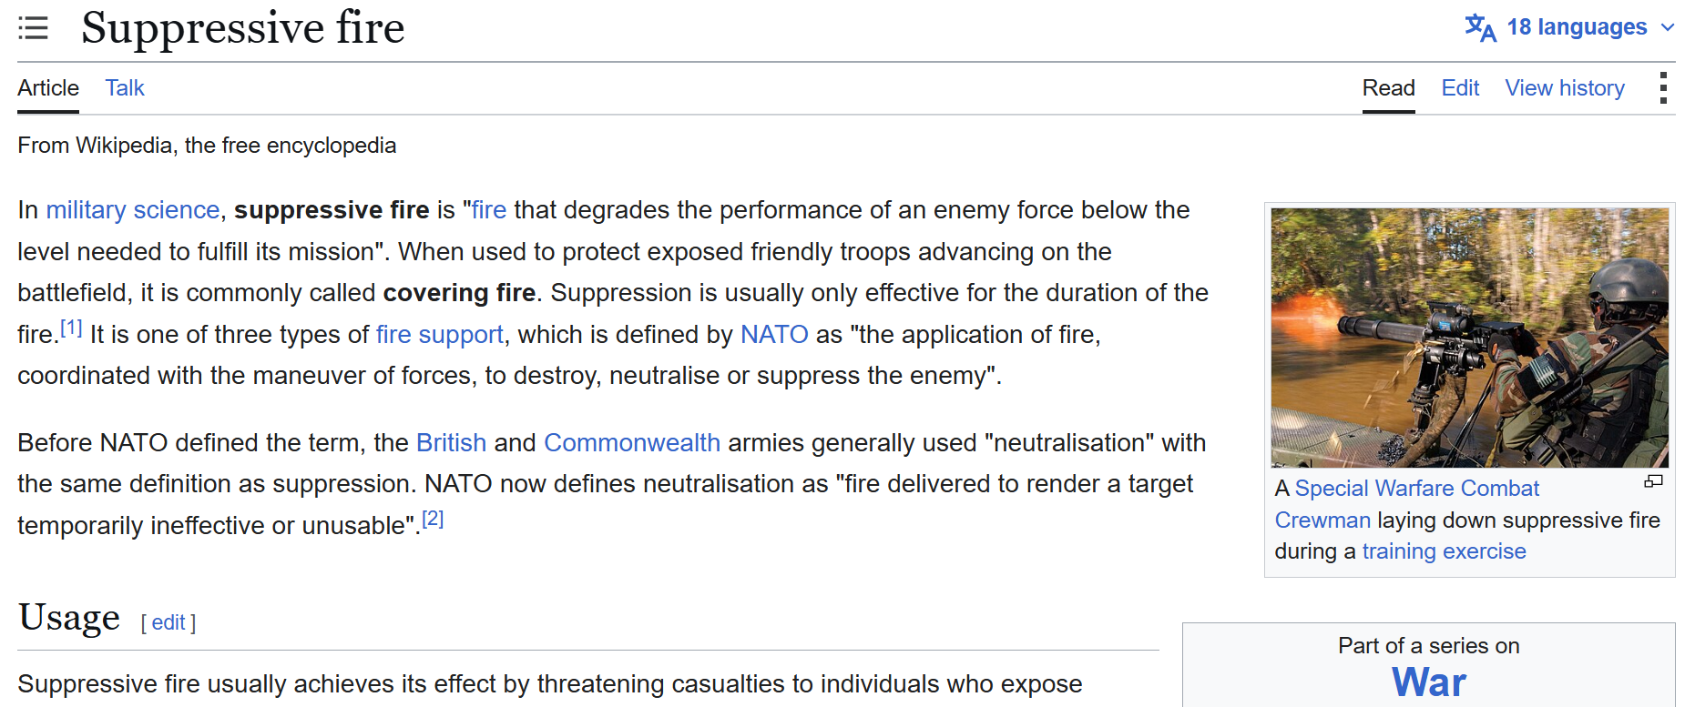Open the table of contents sidebar icon
Viewport: 1695px width, 707px height.
pos(33,27)
